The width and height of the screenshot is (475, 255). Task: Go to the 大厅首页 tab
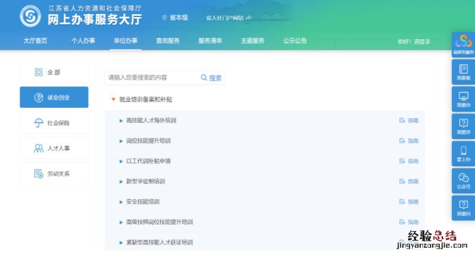coord(35,41)
